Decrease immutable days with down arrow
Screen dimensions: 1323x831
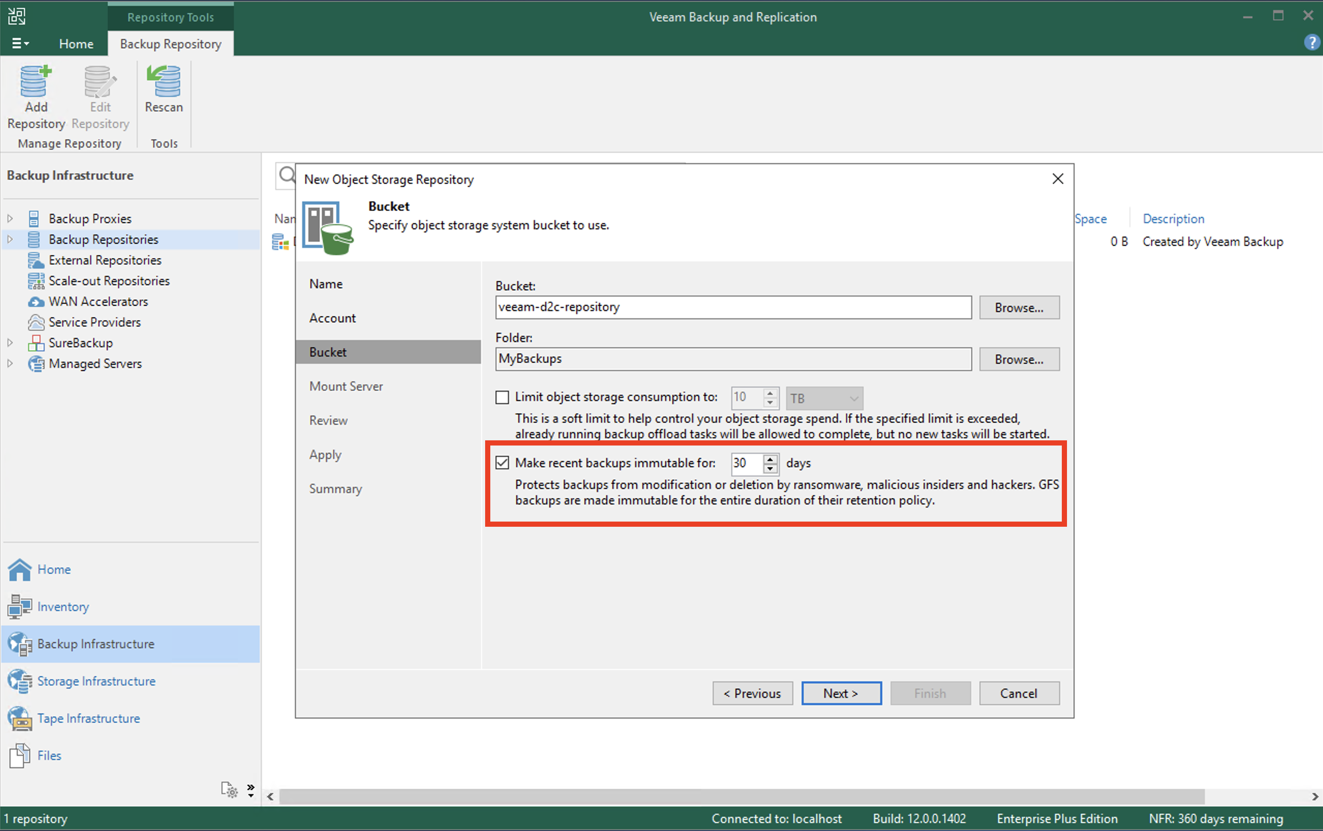[771, 469]
